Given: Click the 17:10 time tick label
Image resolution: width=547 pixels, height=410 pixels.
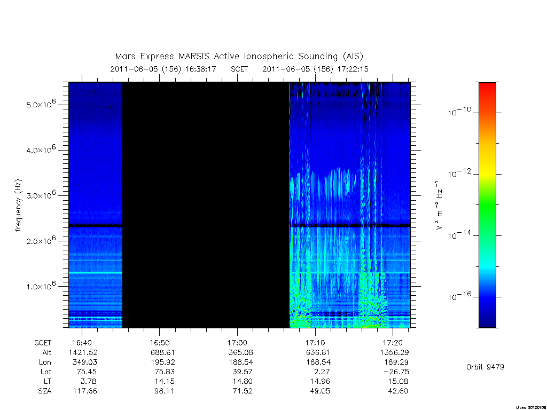Looking at the screenshot, I should 315,343.
